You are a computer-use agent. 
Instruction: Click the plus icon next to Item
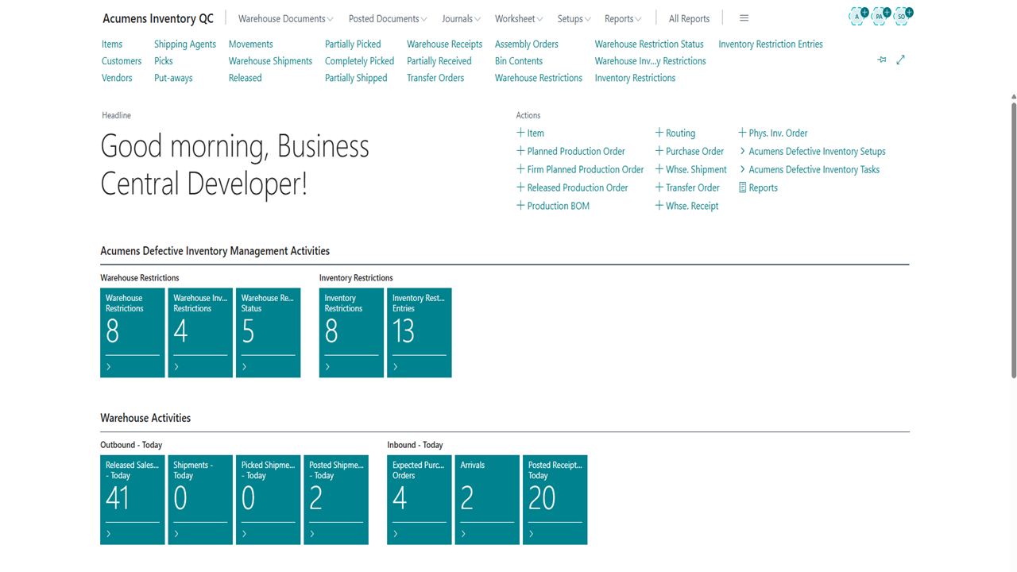520,133
